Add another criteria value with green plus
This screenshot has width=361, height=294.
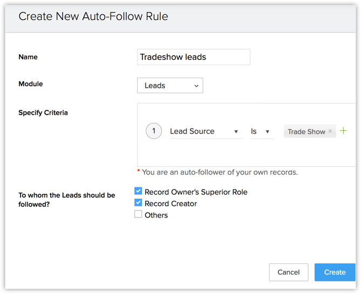click(343, 131)
